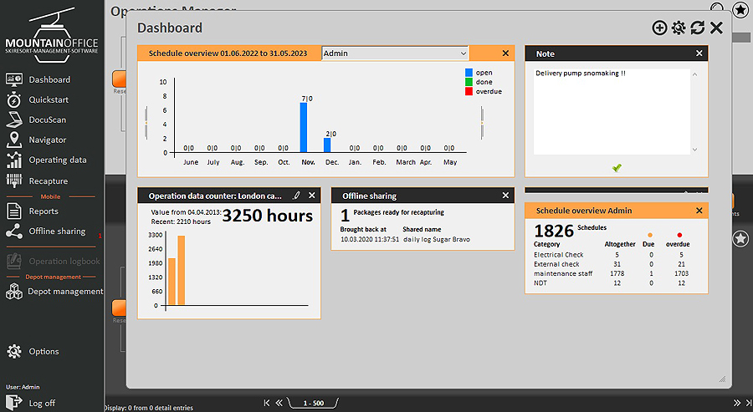Image resolution: width=753 pixels, height=412 pixels.
Task: Click inside the Note text field
Action: pos(611,109)
